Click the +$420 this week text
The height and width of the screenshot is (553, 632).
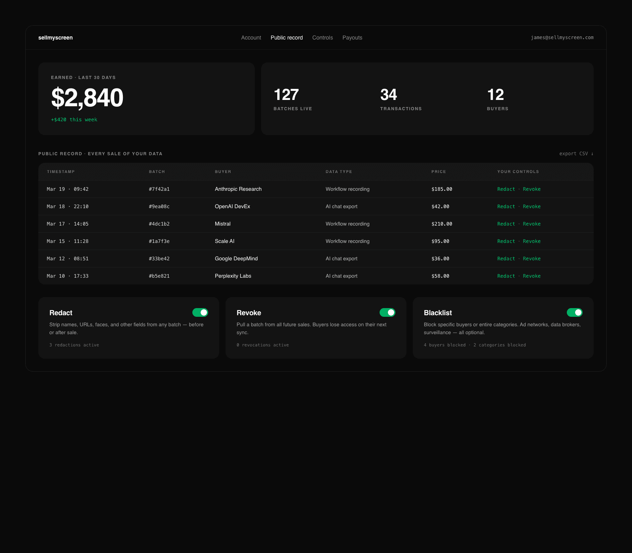click(74, 120)
